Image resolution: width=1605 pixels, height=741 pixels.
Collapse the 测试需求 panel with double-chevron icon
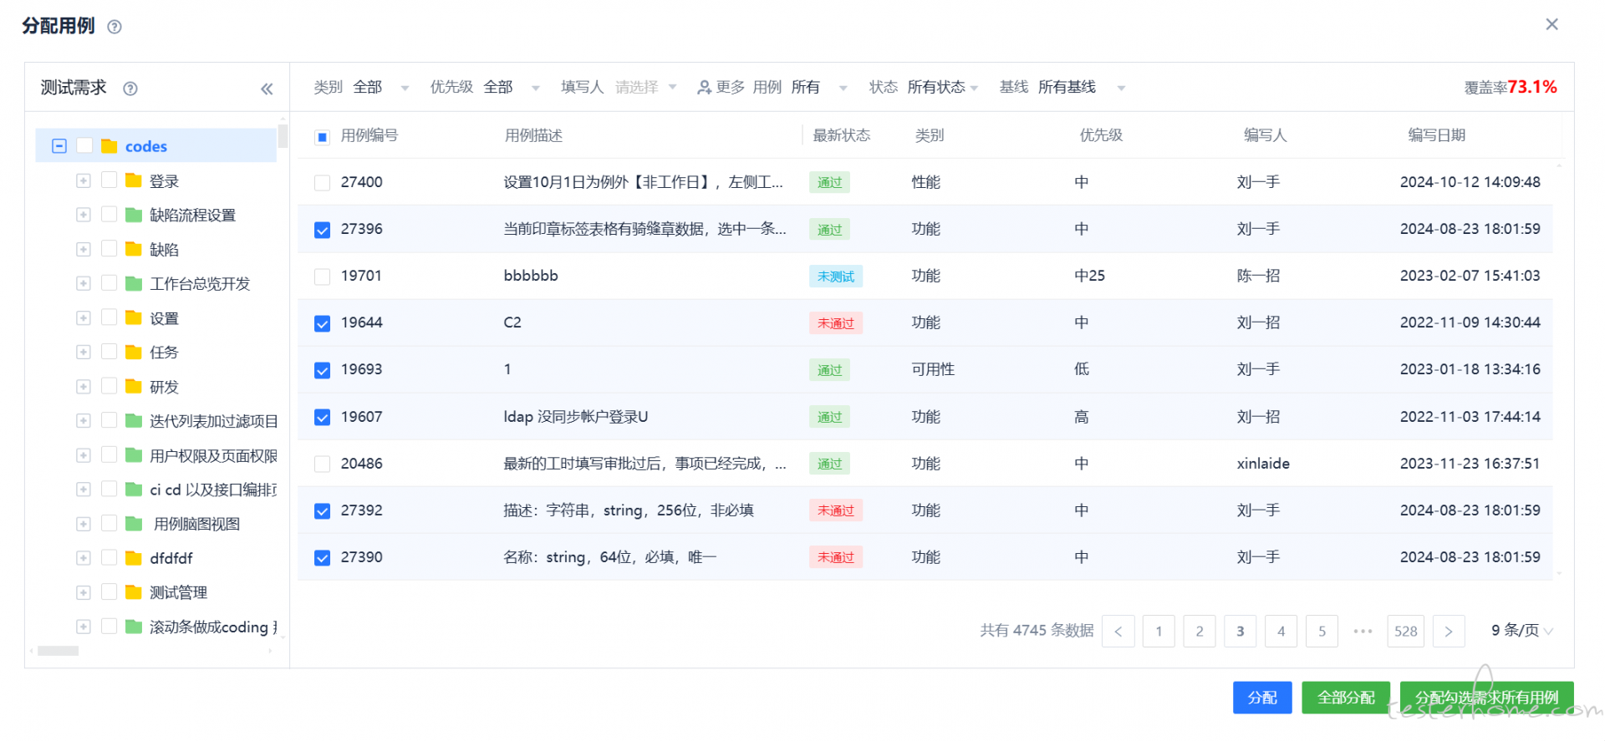point(267,89)
